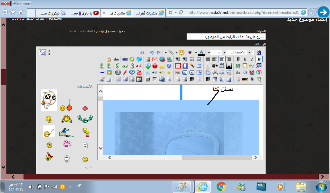Toggle italic text formatting
The height and width of the screenshot is (193, 330).
click(x=252, y=59)
